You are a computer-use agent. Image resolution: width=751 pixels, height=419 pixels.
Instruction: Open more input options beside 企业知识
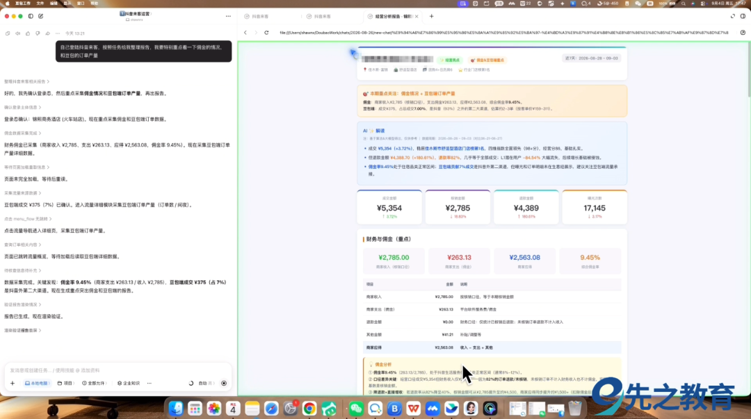click(x=150, y=383)
